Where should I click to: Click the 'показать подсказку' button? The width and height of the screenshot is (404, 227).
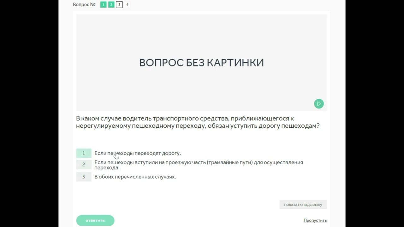(303, 205)
